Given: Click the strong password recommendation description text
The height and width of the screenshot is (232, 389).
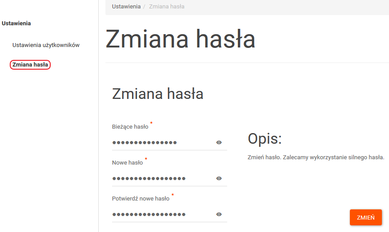Looking at the screenshot, I should click(316, 157).
